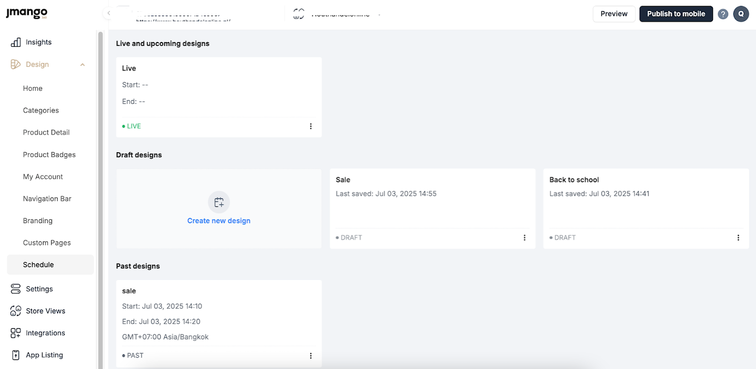Image resolution: width=756 pixels, height=369 pixels.
Task: Click the Insights bar chart icon
Action: point(16,42)
